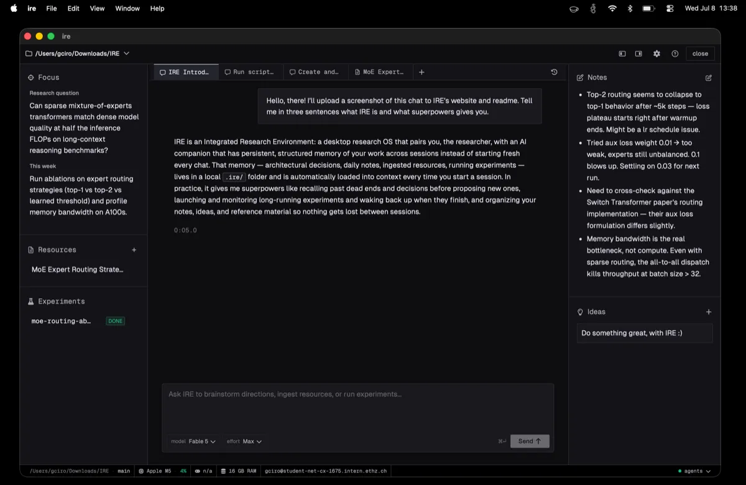Click the Bluetooth menu bar icon

[630, 9]
